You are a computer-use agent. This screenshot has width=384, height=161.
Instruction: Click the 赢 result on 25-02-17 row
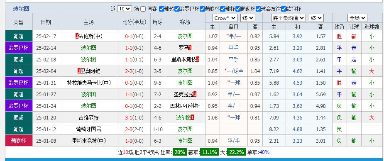(x=354, y=37)
